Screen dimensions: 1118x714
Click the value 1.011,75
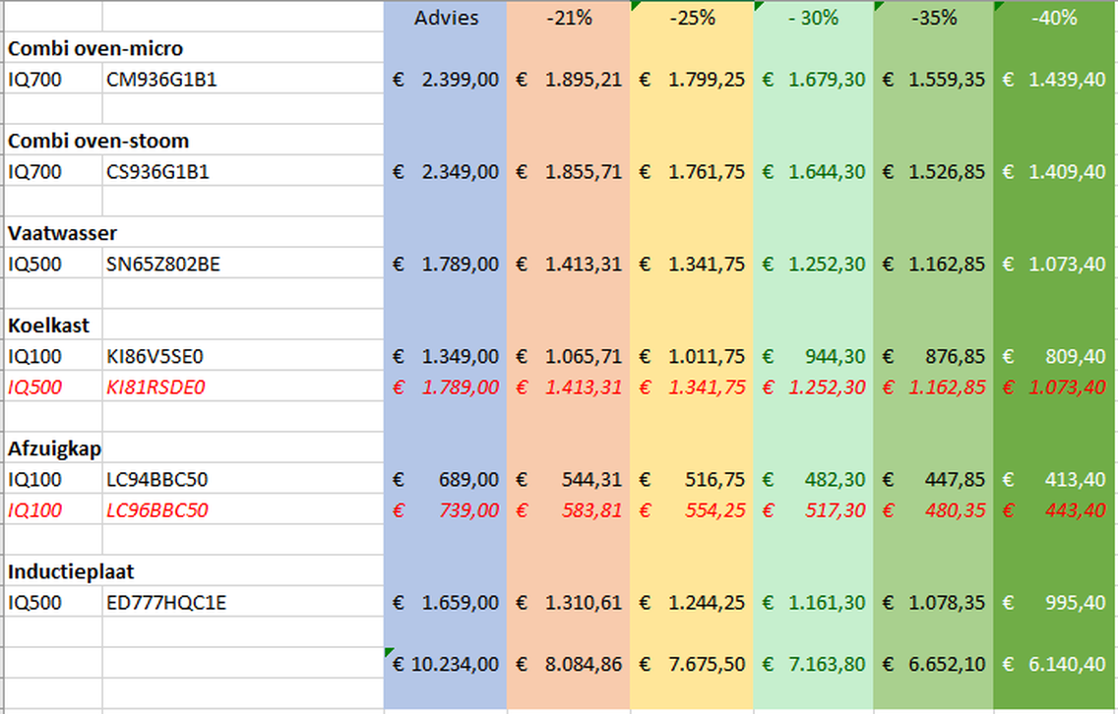pos(692,356)
